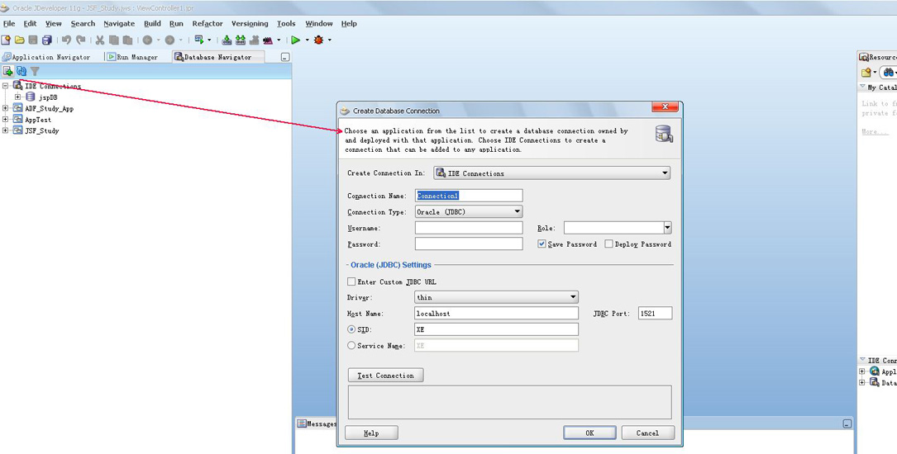Click the red Debug bug icon
The width and height of the screenshot is (897, 454).
click(318, 40)
